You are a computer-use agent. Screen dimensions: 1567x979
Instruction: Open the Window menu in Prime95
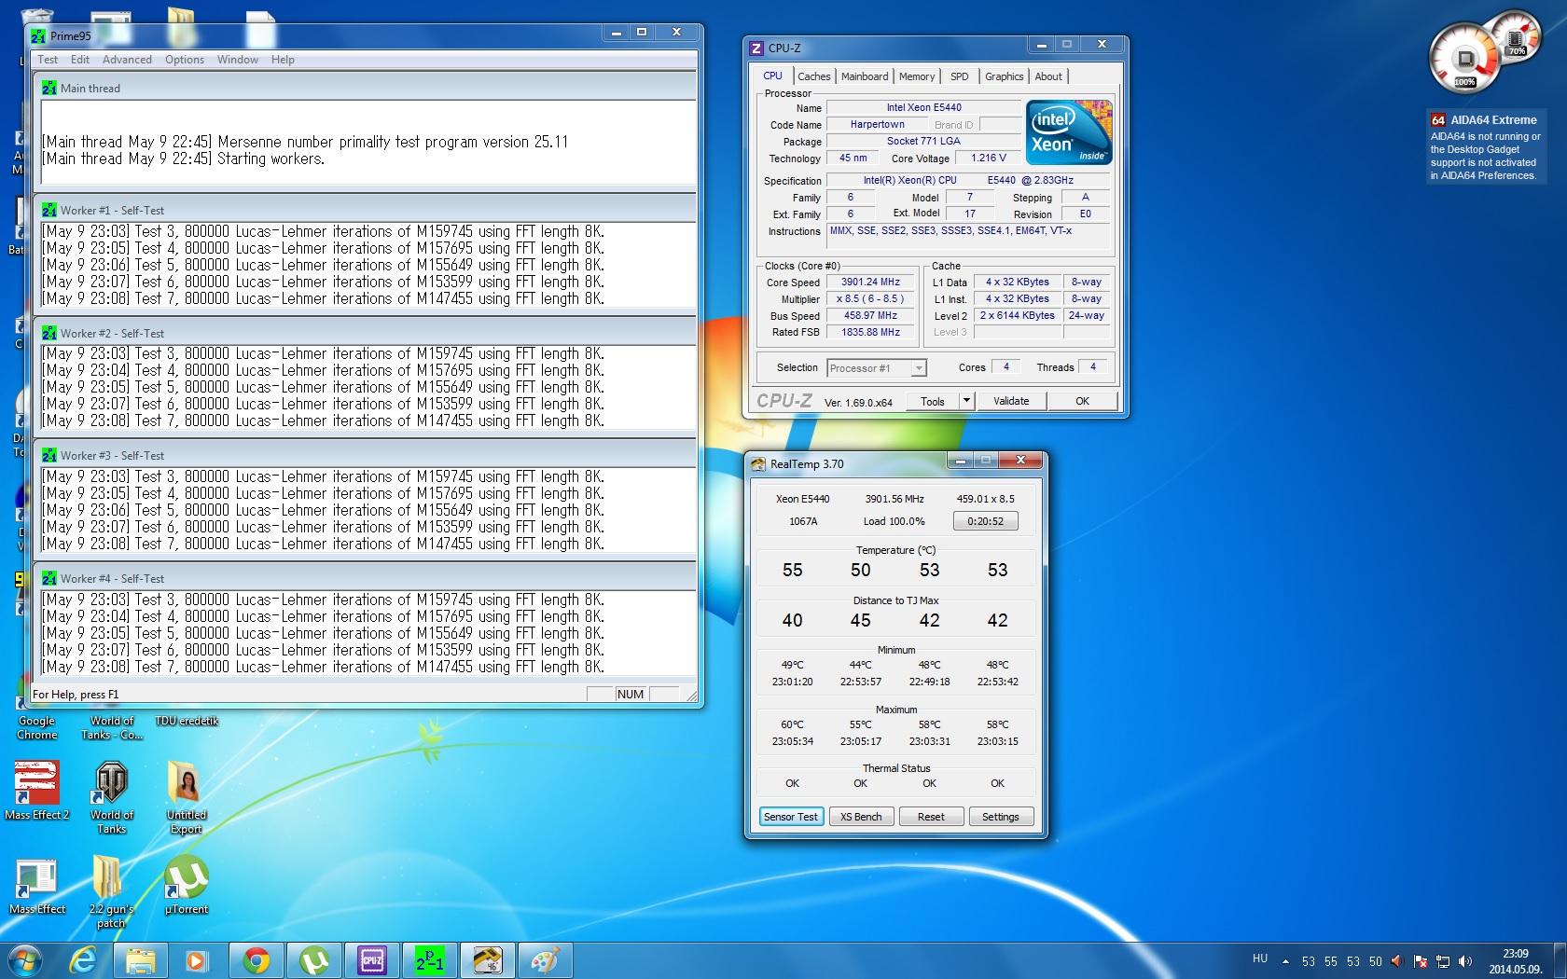tap(238, 59)
